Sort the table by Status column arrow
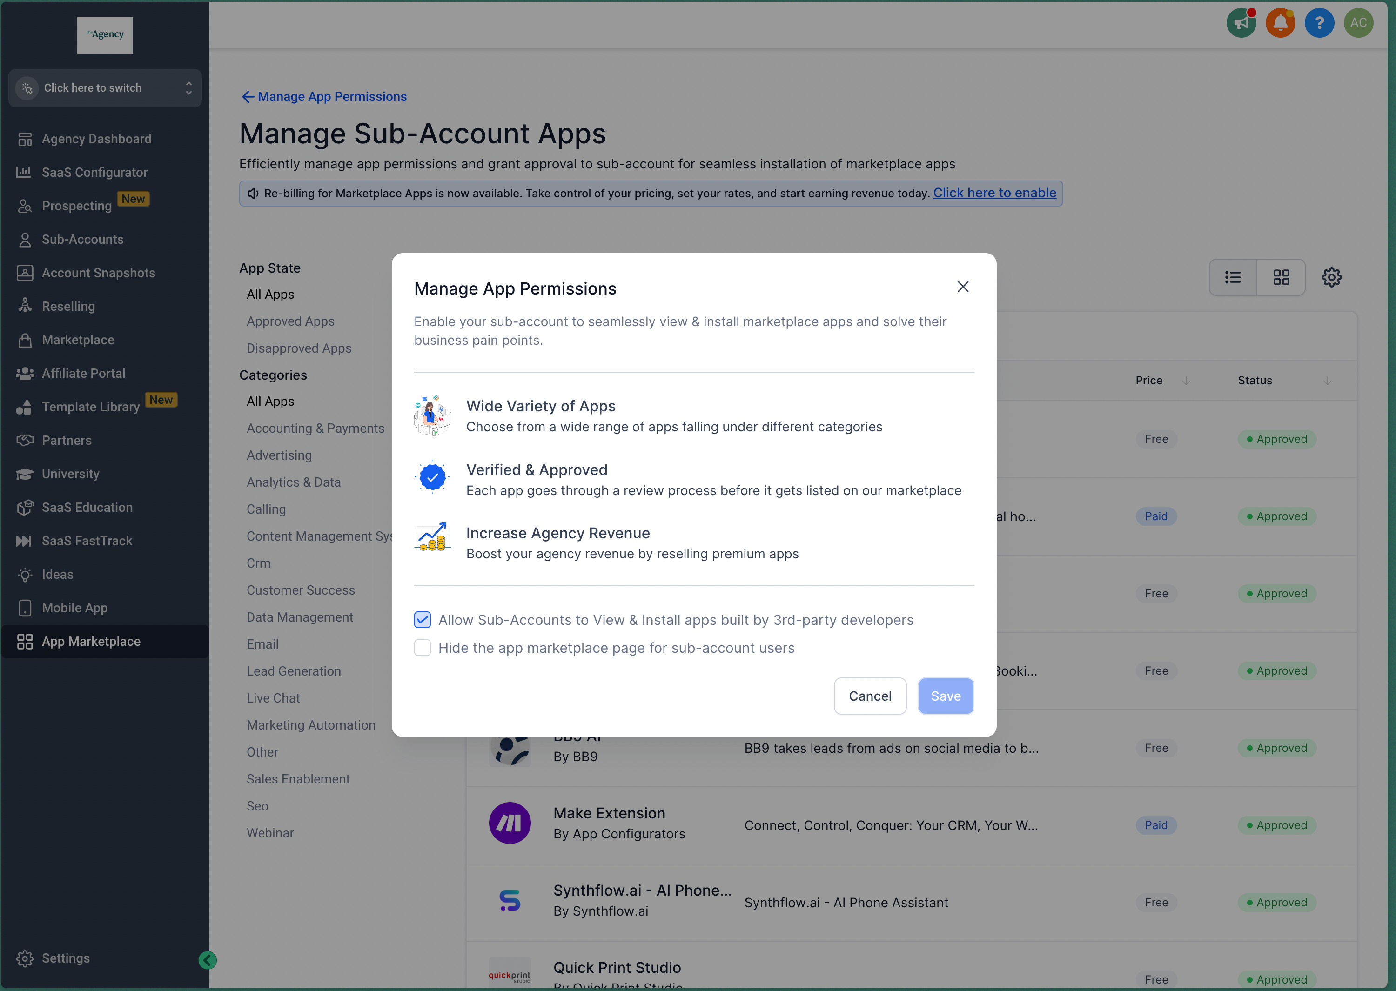1396x991 pixels. (x=1327, y=381)
